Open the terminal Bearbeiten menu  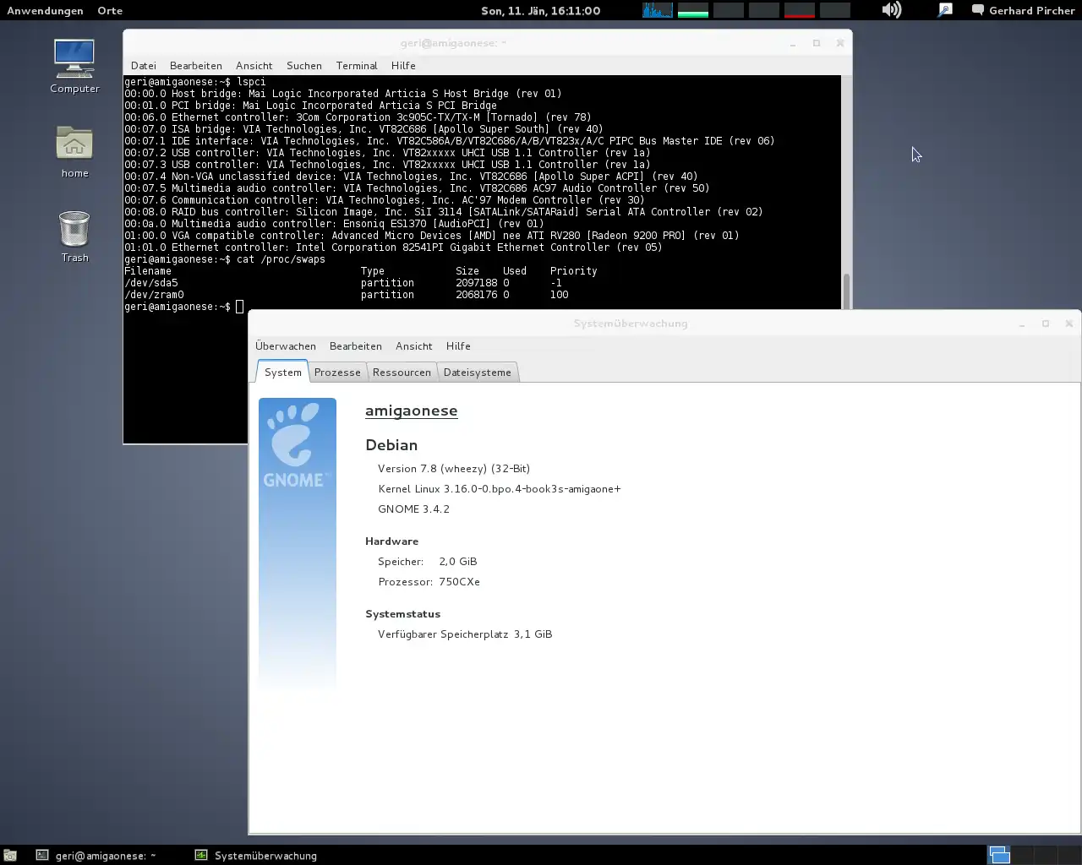point(196,65)
